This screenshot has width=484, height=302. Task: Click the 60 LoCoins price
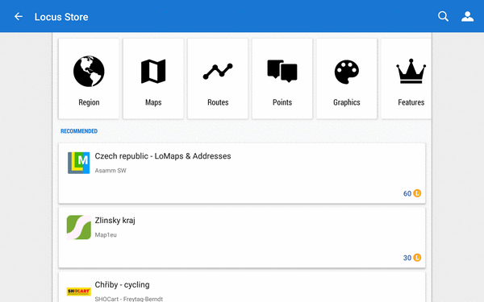coord(412,193)
